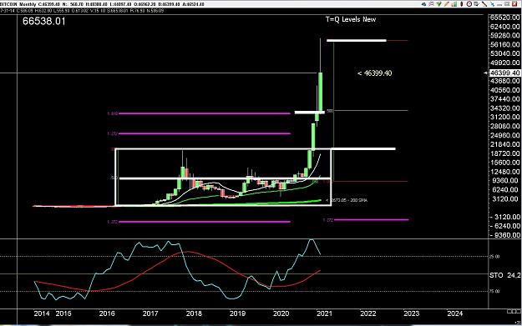522x326 pixels.
Task: Click the 15600.00 price axis label
Action: [504, 163]
